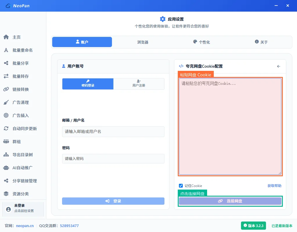Click the chain icon beside 链接转换
The image size is (297, 232).
coord(6,89)
